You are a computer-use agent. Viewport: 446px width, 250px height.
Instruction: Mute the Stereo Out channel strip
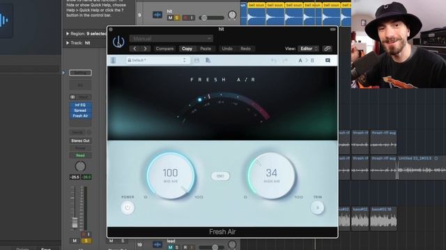tap(111, 241)
